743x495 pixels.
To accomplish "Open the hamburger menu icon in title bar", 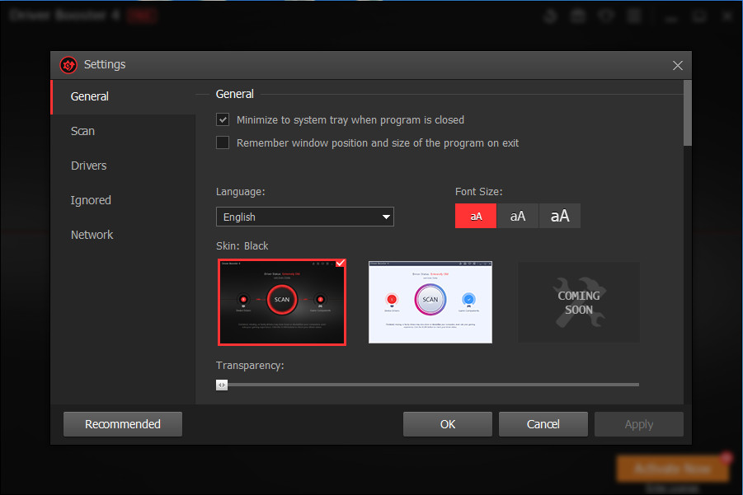I will click(x=633, y=15).
